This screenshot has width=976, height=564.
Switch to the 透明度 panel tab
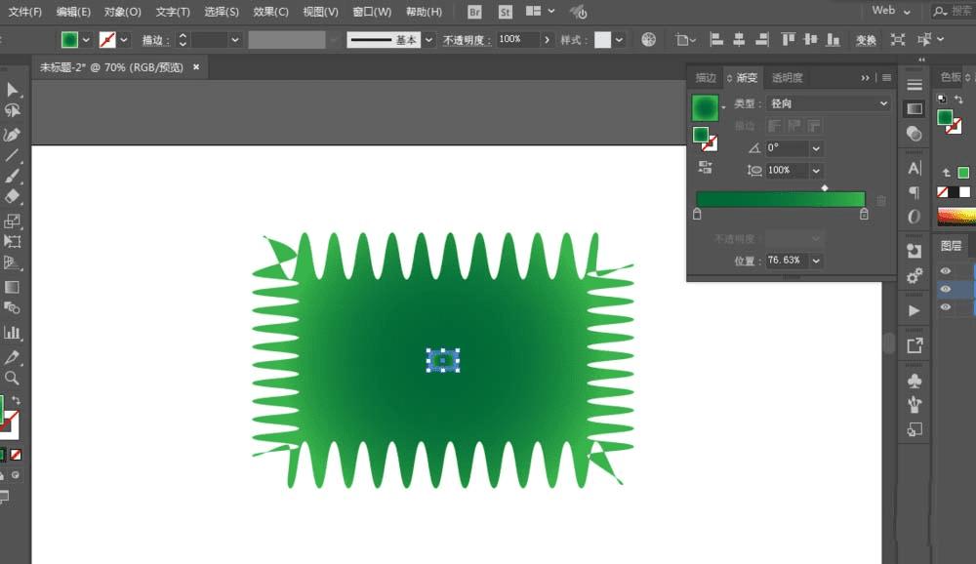[787, 78]
